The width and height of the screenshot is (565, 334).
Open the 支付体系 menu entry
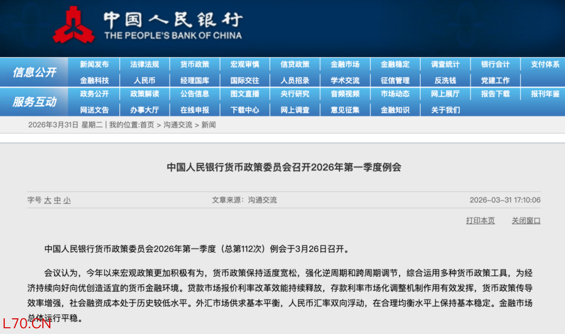pyautogui.click(x=545, y=65)
